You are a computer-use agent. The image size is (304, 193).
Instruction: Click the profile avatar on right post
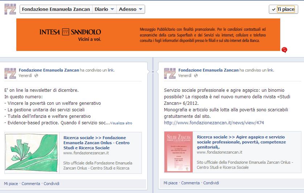(170, 73)
